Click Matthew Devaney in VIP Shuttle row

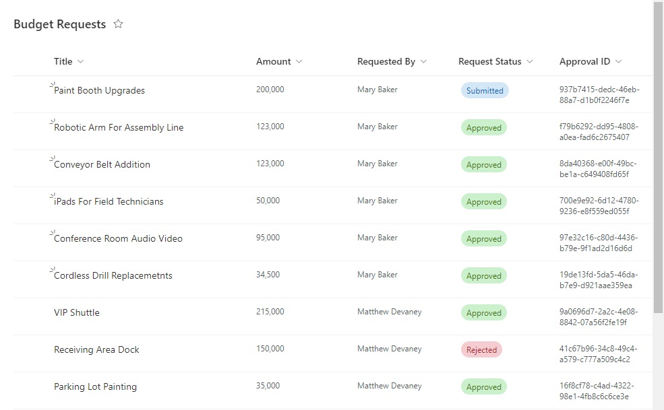point(390,312)
